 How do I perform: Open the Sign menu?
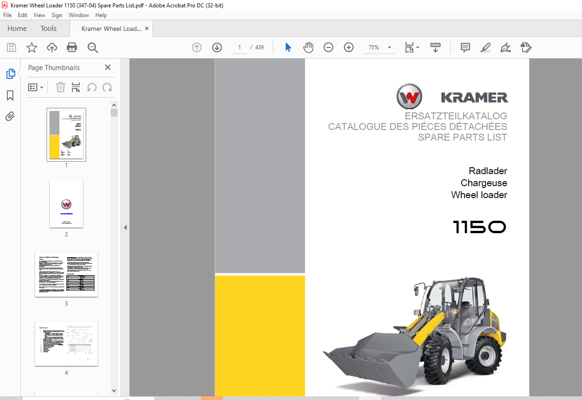pyautogui.click(x=57, y=15)
